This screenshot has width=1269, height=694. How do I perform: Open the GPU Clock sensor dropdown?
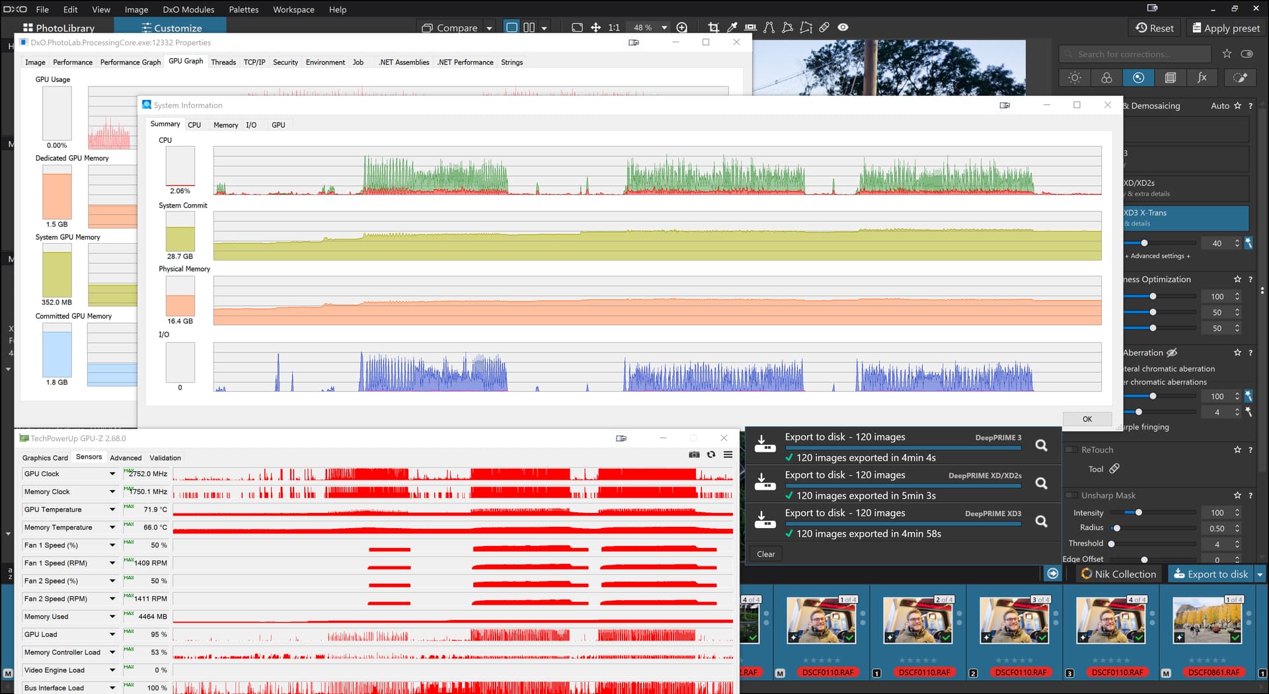112,474
